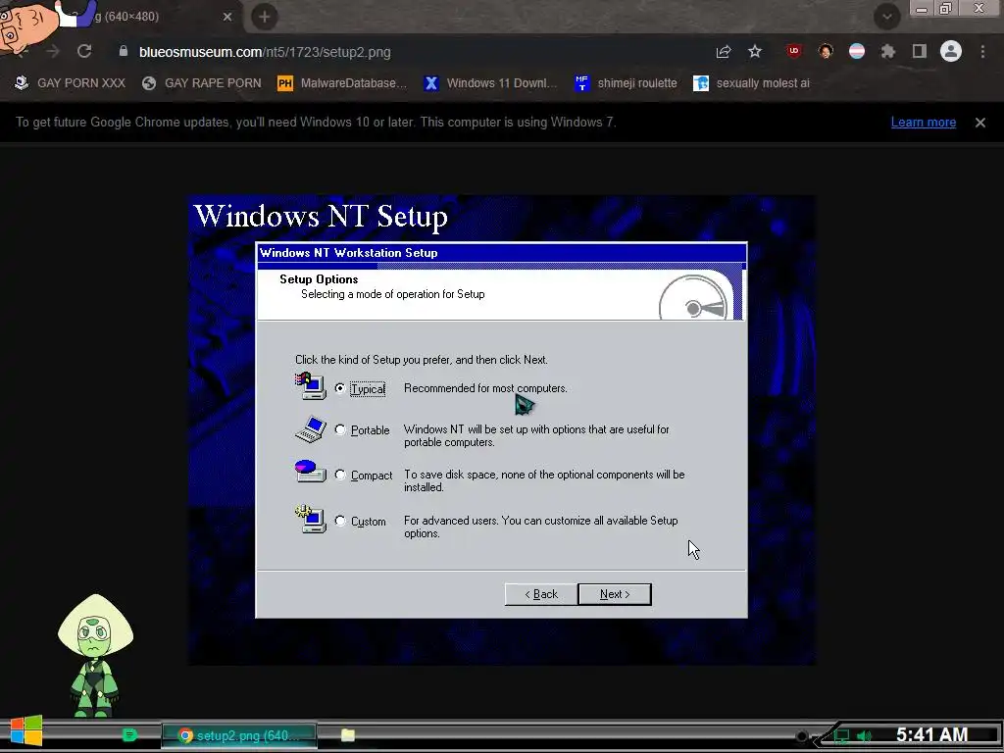Open the striped flag extension icon
1004x753 pixels.
tap(857, 51)
